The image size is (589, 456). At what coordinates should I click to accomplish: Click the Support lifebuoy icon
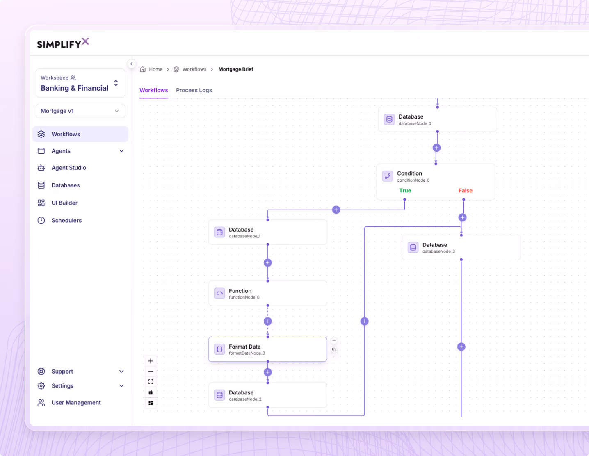click(41, 372)
